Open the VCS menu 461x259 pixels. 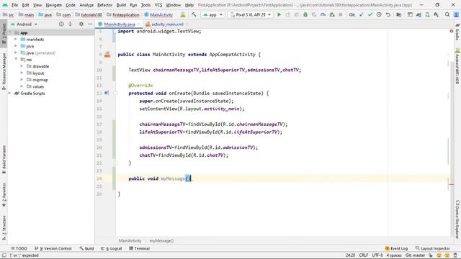pyautogui.click(x=158, y=5)
